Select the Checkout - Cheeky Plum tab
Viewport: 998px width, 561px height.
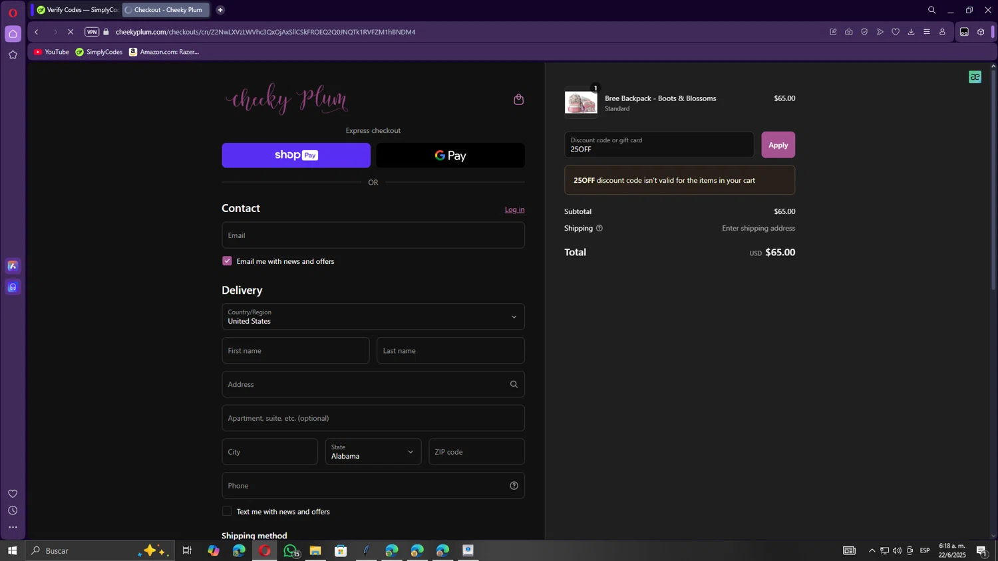click(x=166, y=10)
